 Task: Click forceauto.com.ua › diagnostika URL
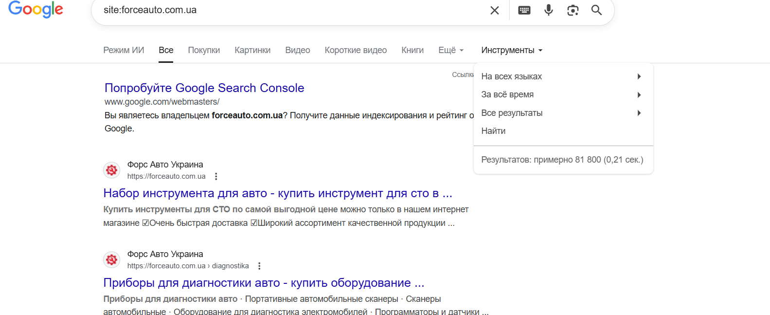188,266
